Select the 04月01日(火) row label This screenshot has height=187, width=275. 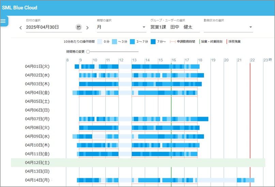pyautogui.click(x=37, y=66)
